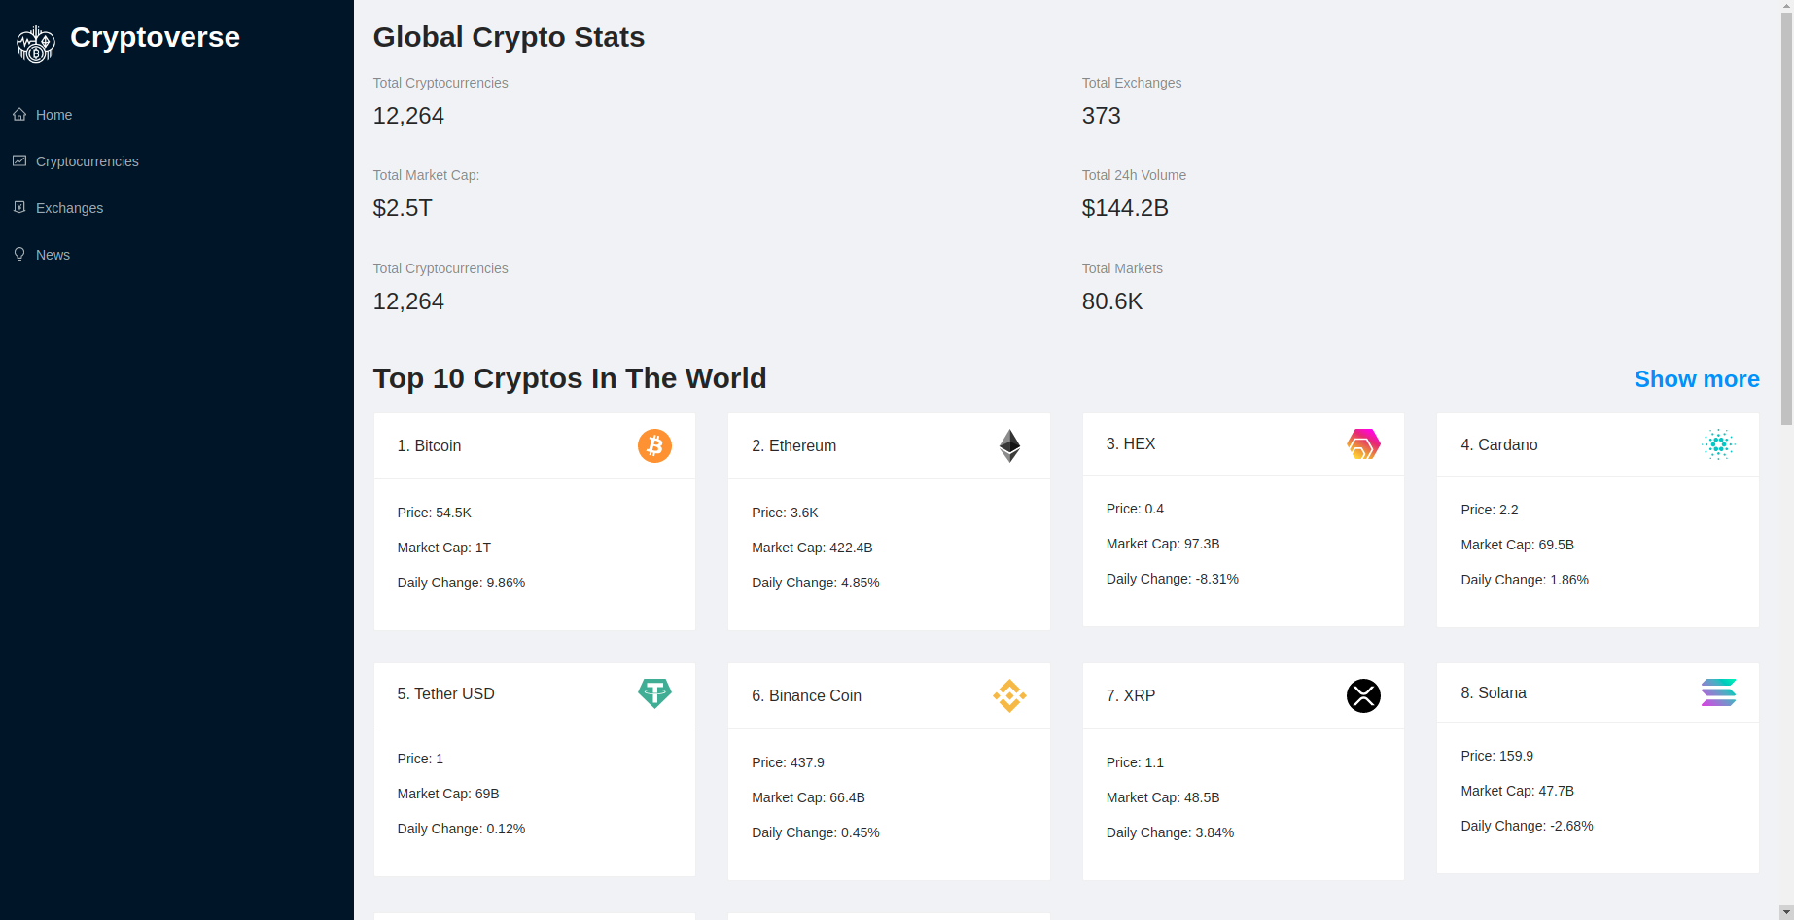Click the Home house icon in sidebar
The width and height of the screenshot is (1794, 920).
(19, 114)
